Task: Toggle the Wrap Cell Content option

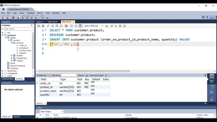Action: [x=106, y=75]
